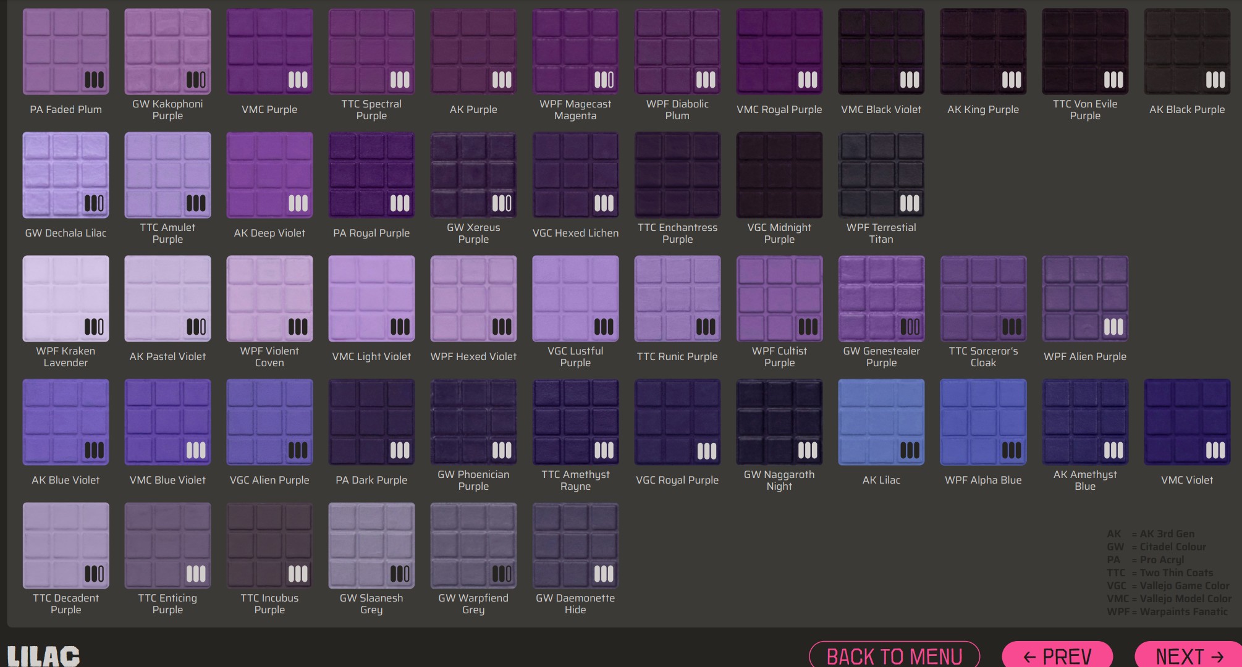Click opacity bars icon on AK Black Purple
Image resolution: width=1242 pixels, height=667 pixels.
(x=1215, y=80)
